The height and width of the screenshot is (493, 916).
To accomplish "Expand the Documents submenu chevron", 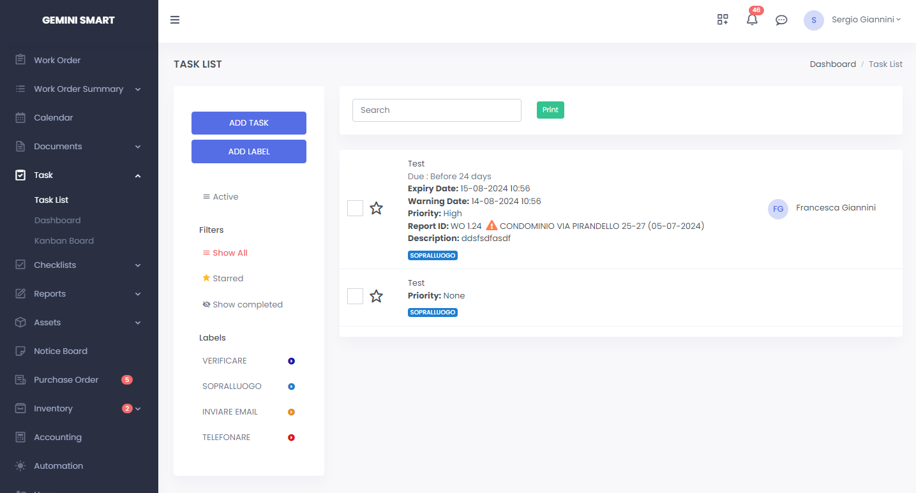I will pyautogui.click(x=138, y=147).
